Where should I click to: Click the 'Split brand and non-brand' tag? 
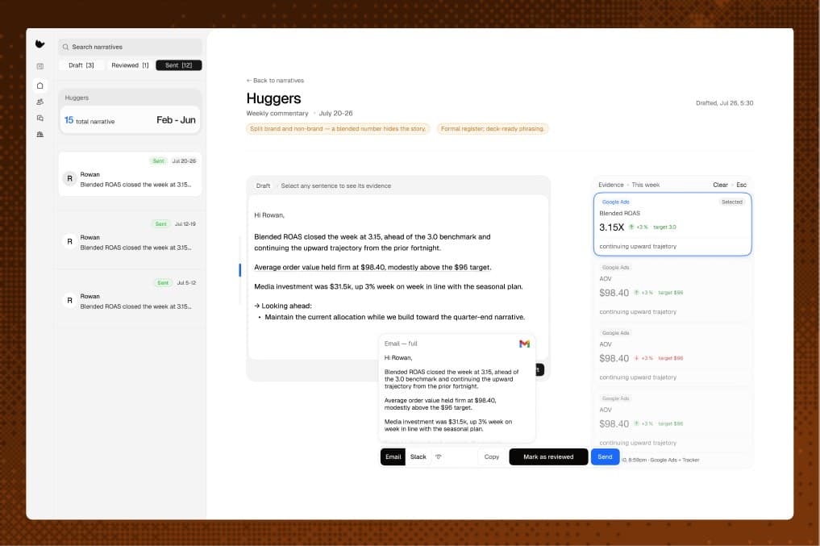[338, 129]
